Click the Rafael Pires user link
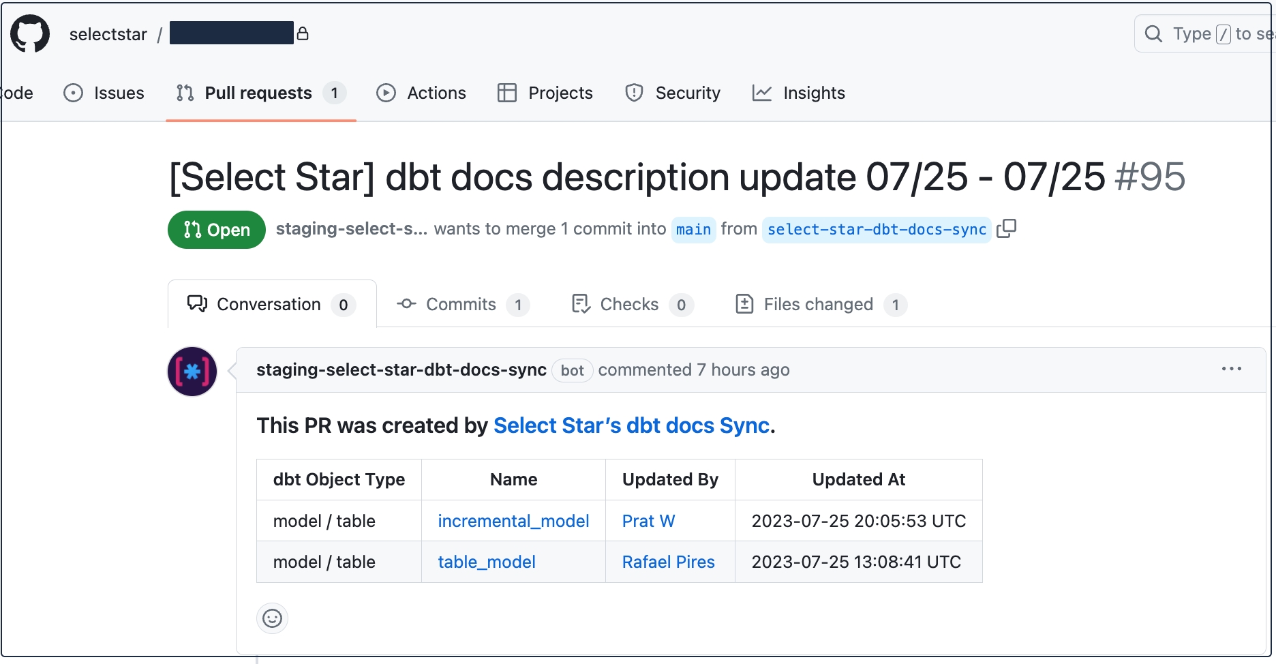The image size is (1276, 664). coord(668,562)
